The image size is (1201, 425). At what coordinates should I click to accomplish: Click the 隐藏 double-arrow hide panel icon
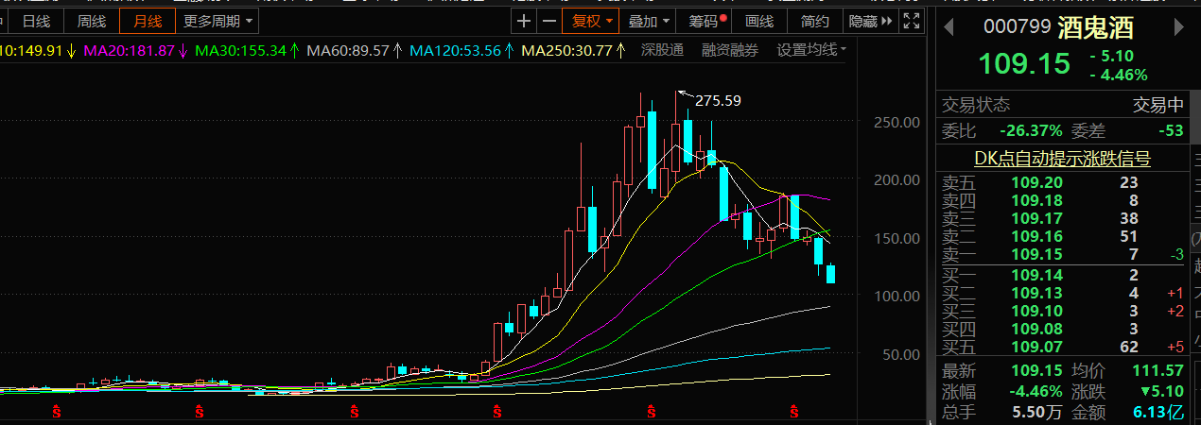tap(887, 21)
